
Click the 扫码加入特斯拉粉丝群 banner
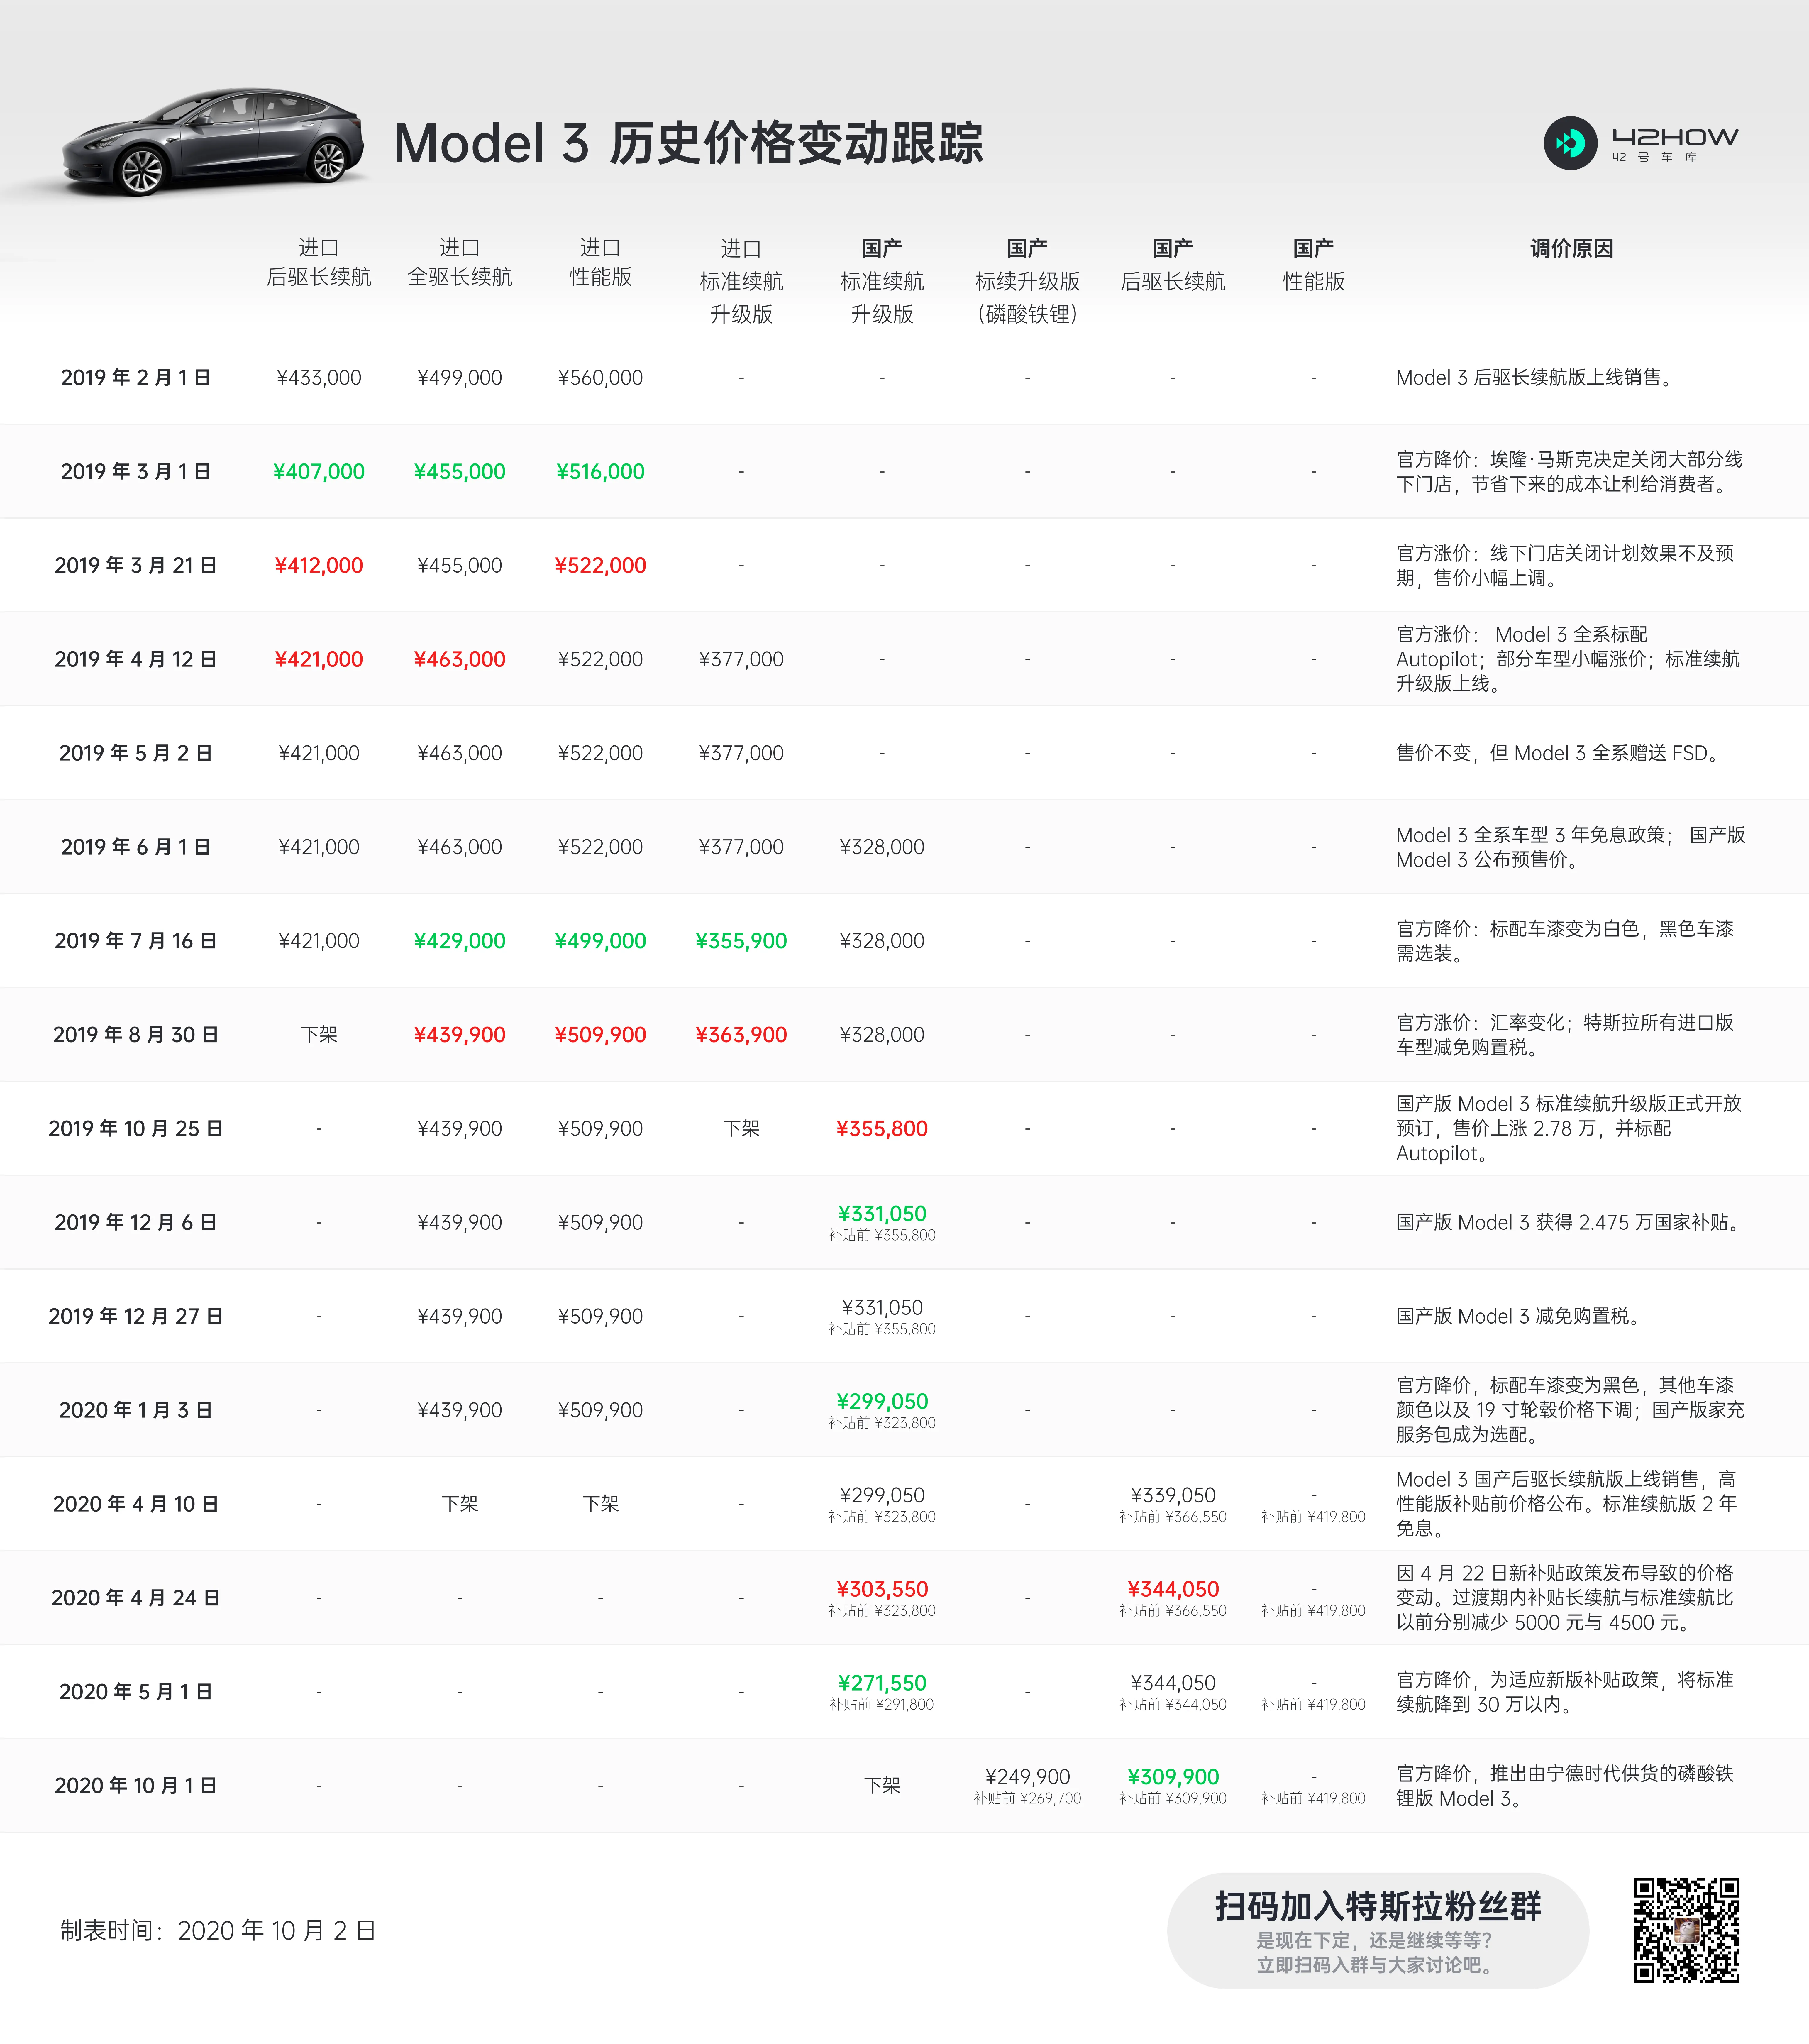point(1378,1930)
